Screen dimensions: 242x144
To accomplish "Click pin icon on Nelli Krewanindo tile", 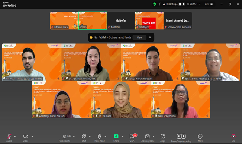I will pos(156,116).
